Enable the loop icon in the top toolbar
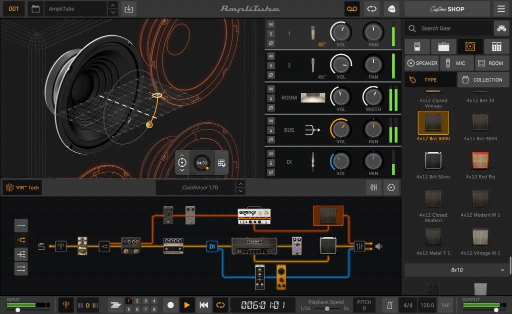 [x=371, y=9]
